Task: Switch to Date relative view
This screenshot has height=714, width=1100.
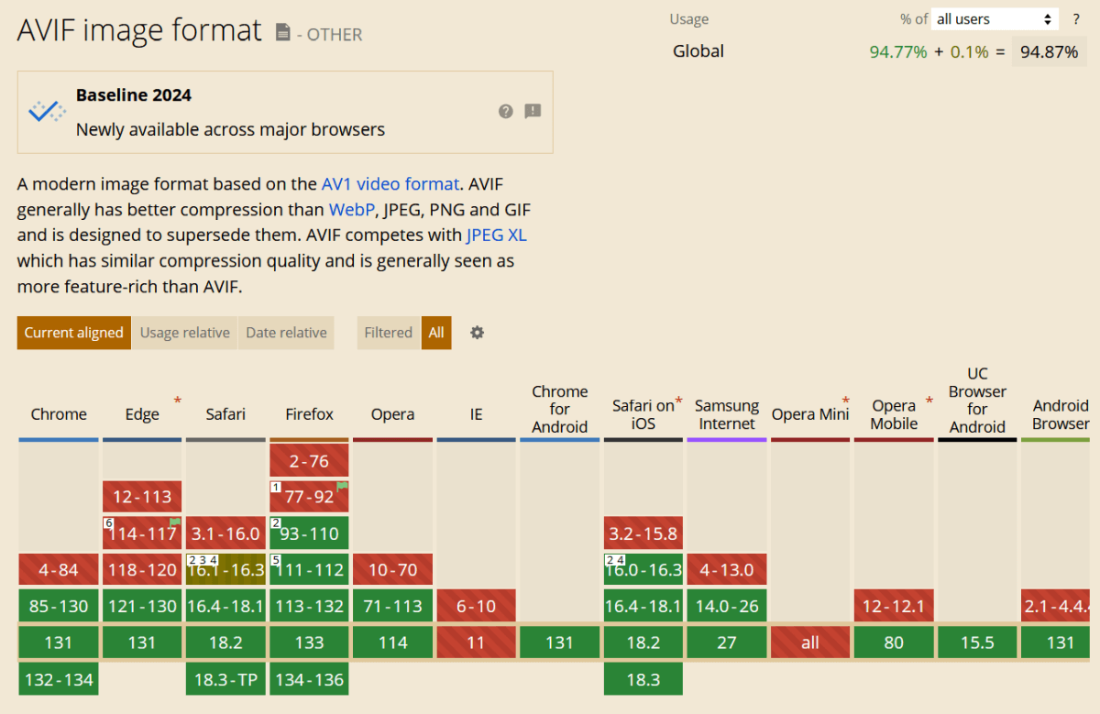Action: point(285,333)
